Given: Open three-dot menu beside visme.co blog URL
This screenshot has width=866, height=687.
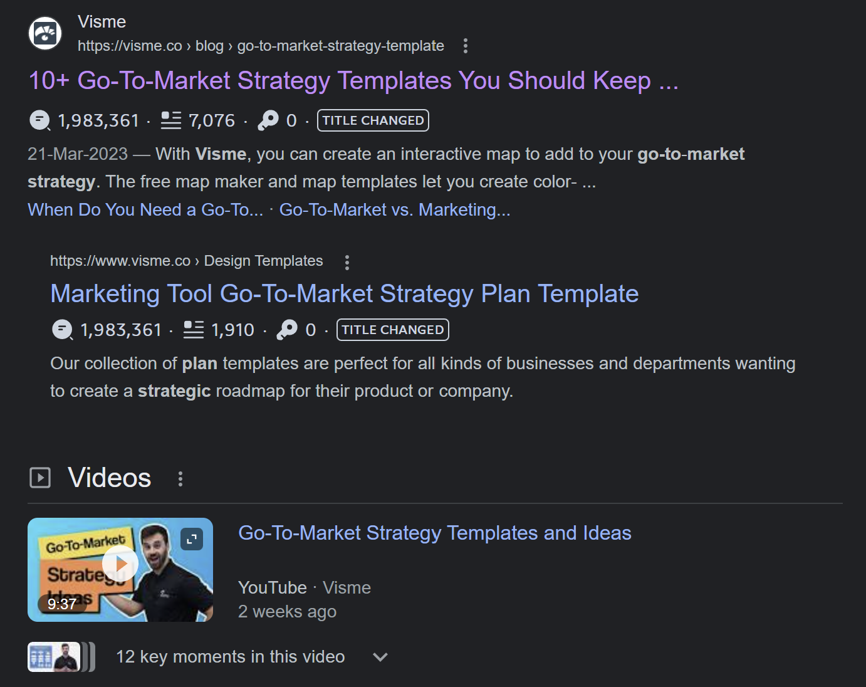Looking at the screenshot, I should [x=465, y=46].
